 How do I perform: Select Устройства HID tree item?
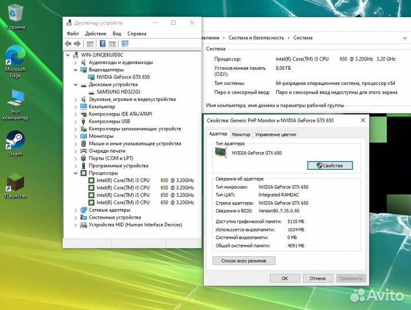coord(135,224)
